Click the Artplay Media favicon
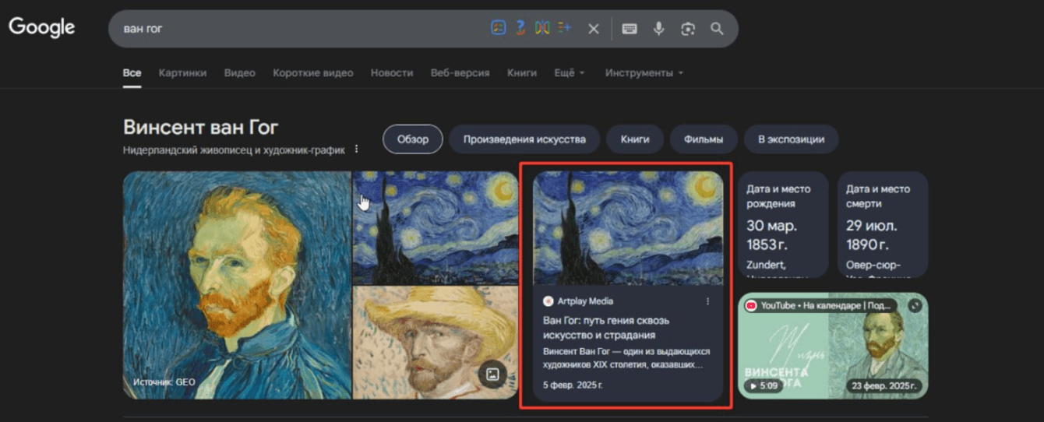Image resolution: width=1044 pixels, height=422 pixels. click(548, 301)
